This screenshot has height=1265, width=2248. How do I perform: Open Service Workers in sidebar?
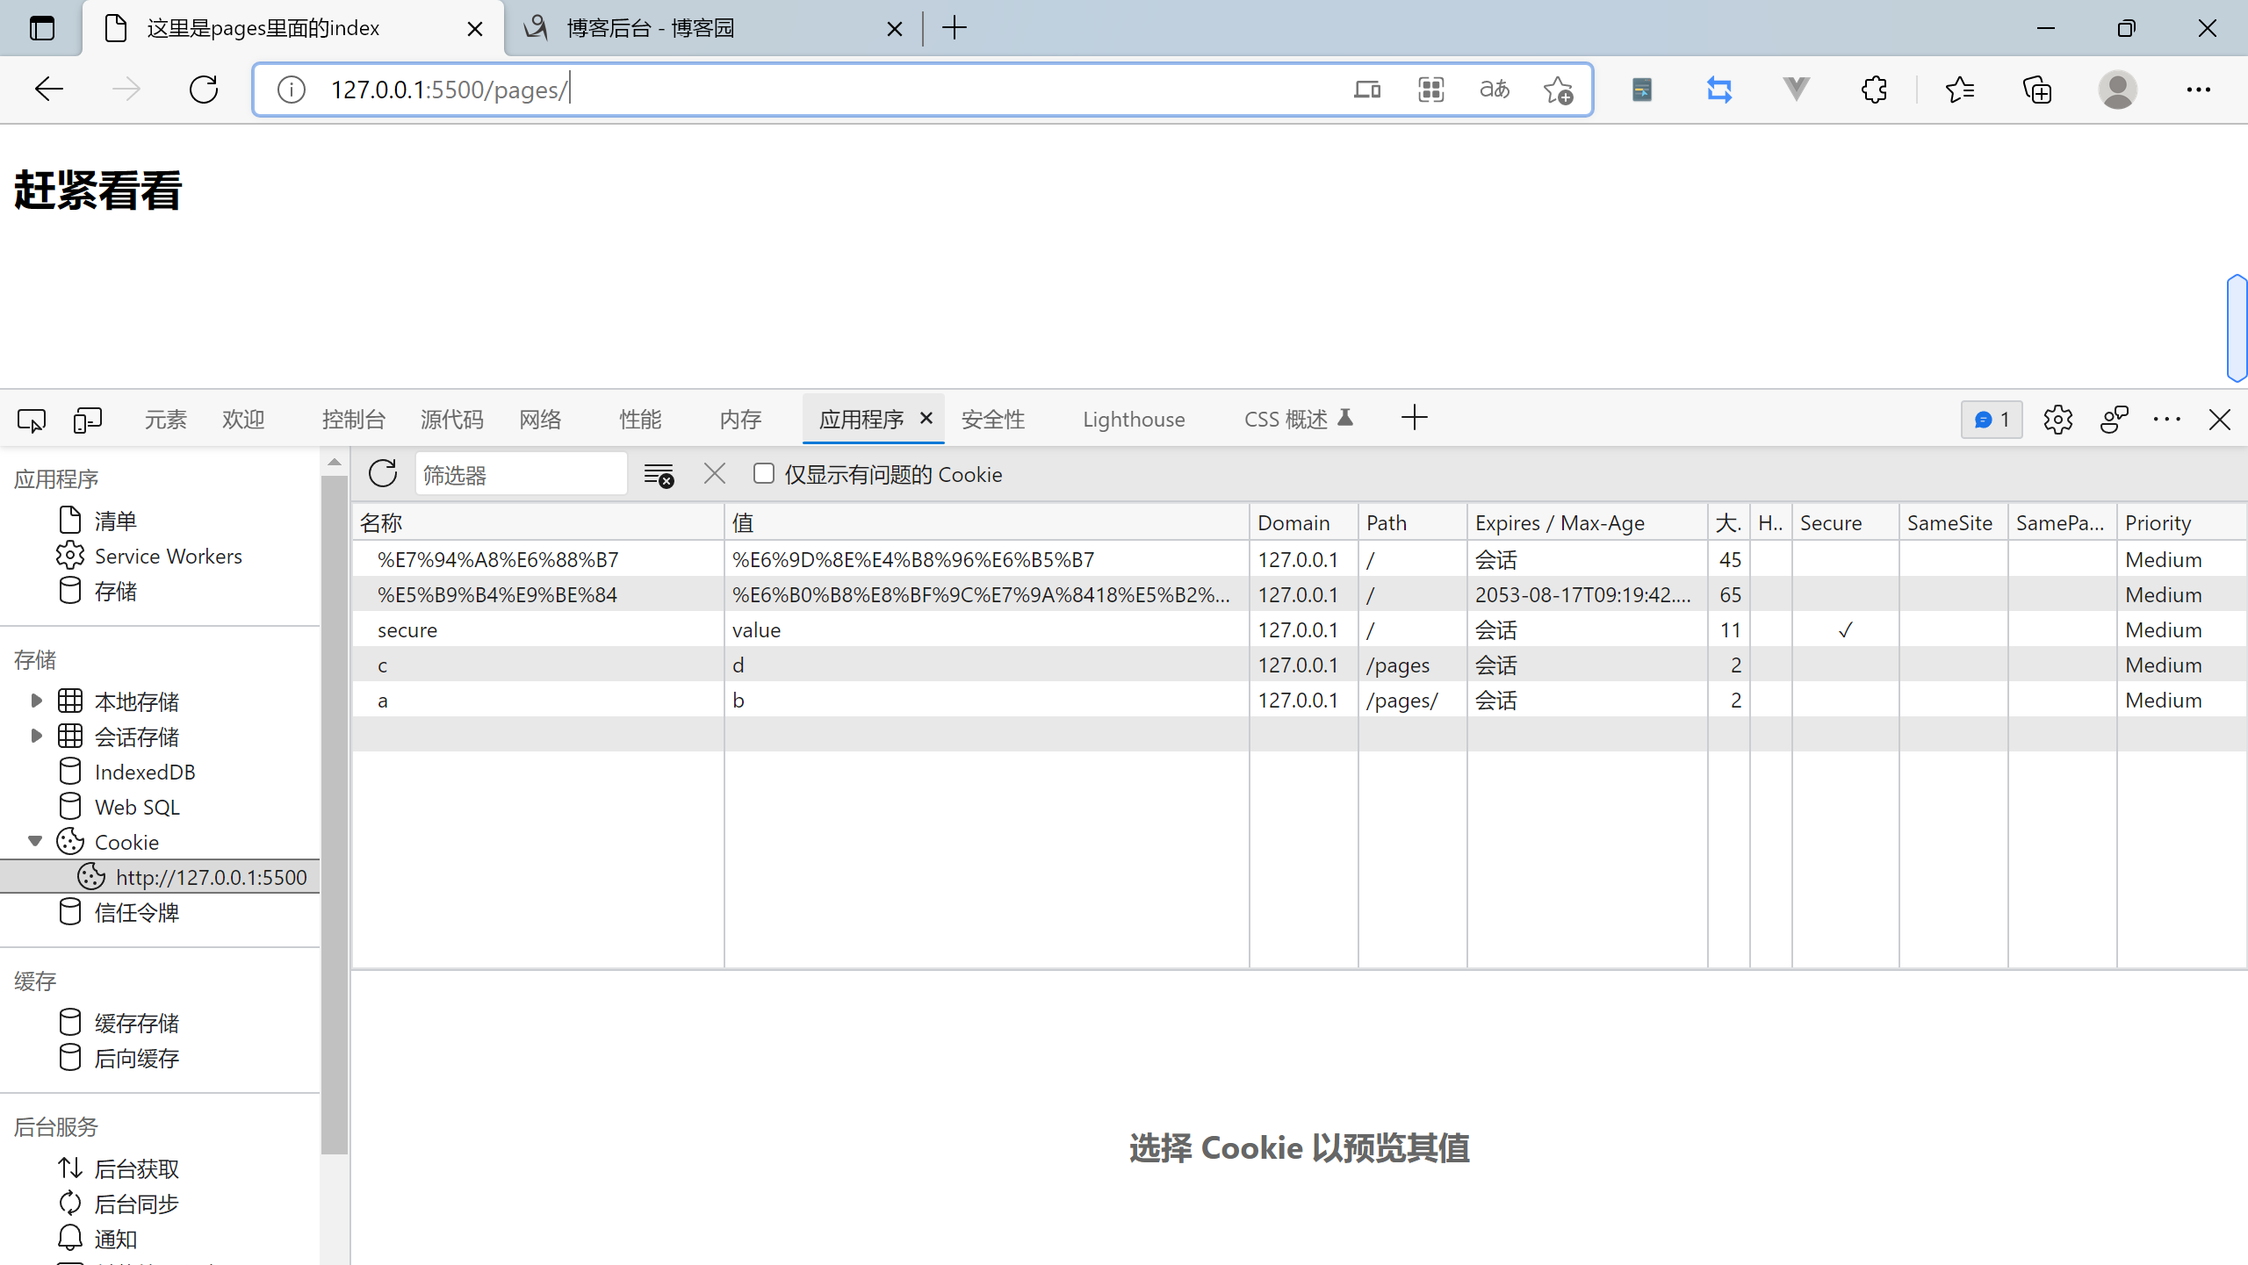tap(168, 556)
